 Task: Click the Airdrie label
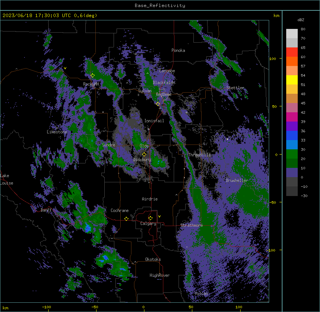pyautogui.click(x=150, y=199)
